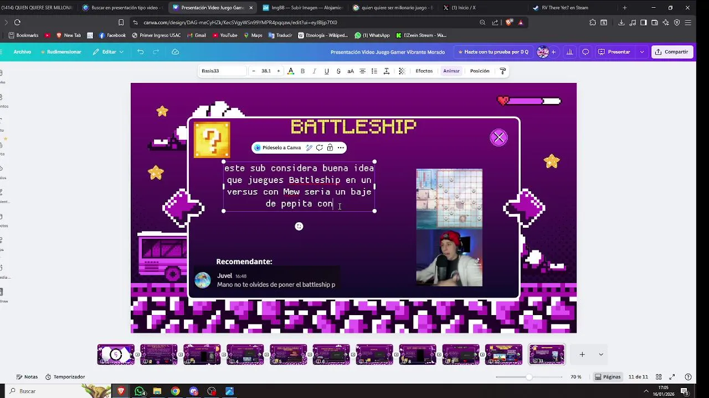The image size is (709, 398).
Task: Click the 38.1 font size field
Action: point(266,71)
